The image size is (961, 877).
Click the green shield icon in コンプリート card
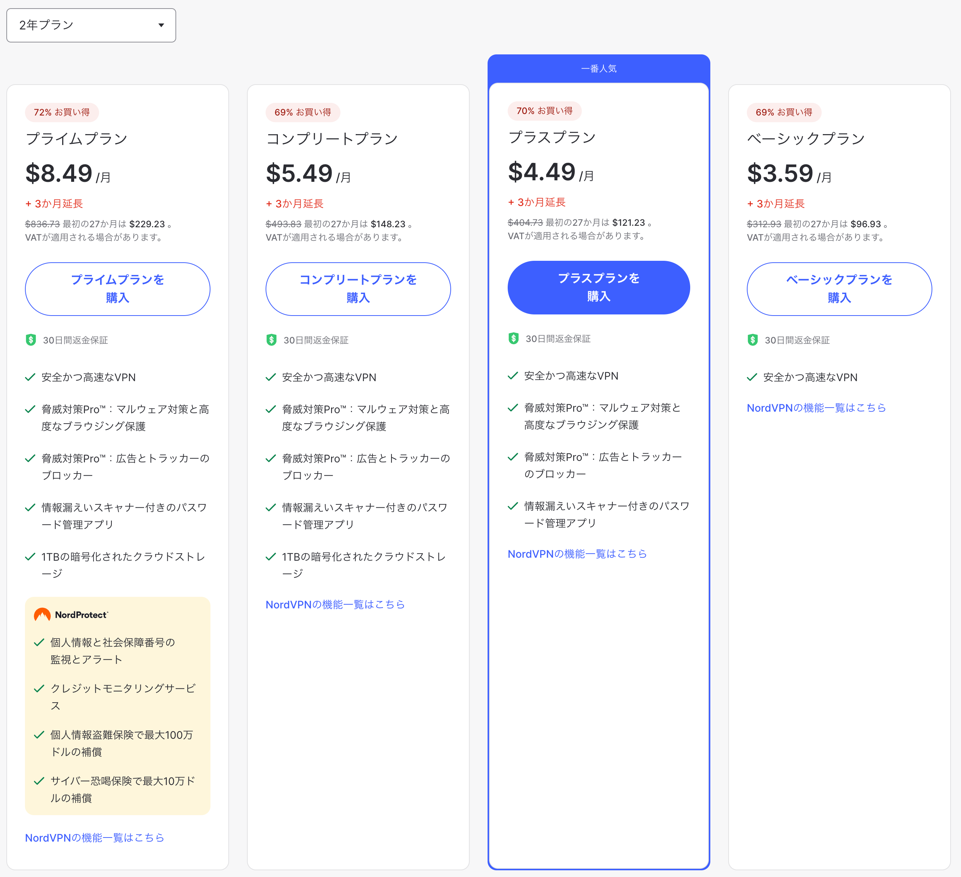point(272,339)
